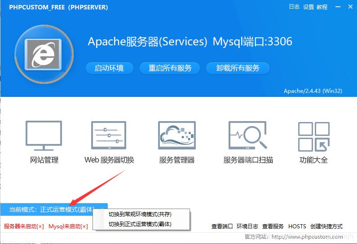The height and width of the screenshot is (244, 357).
Task: Click the 网站管理 label
Action: [x=44, y=160]
